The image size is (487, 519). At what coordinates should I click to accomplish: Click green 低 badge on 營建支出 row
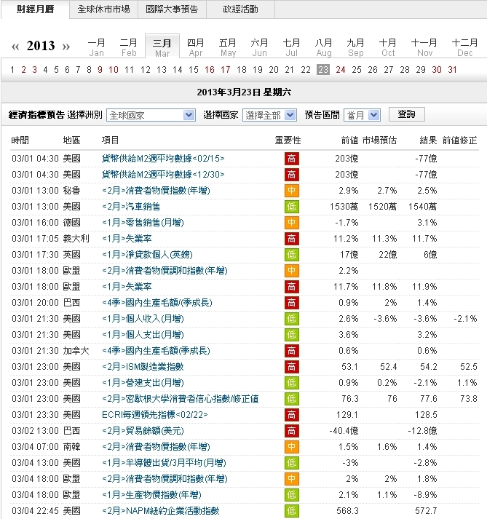tap(292, 383)
